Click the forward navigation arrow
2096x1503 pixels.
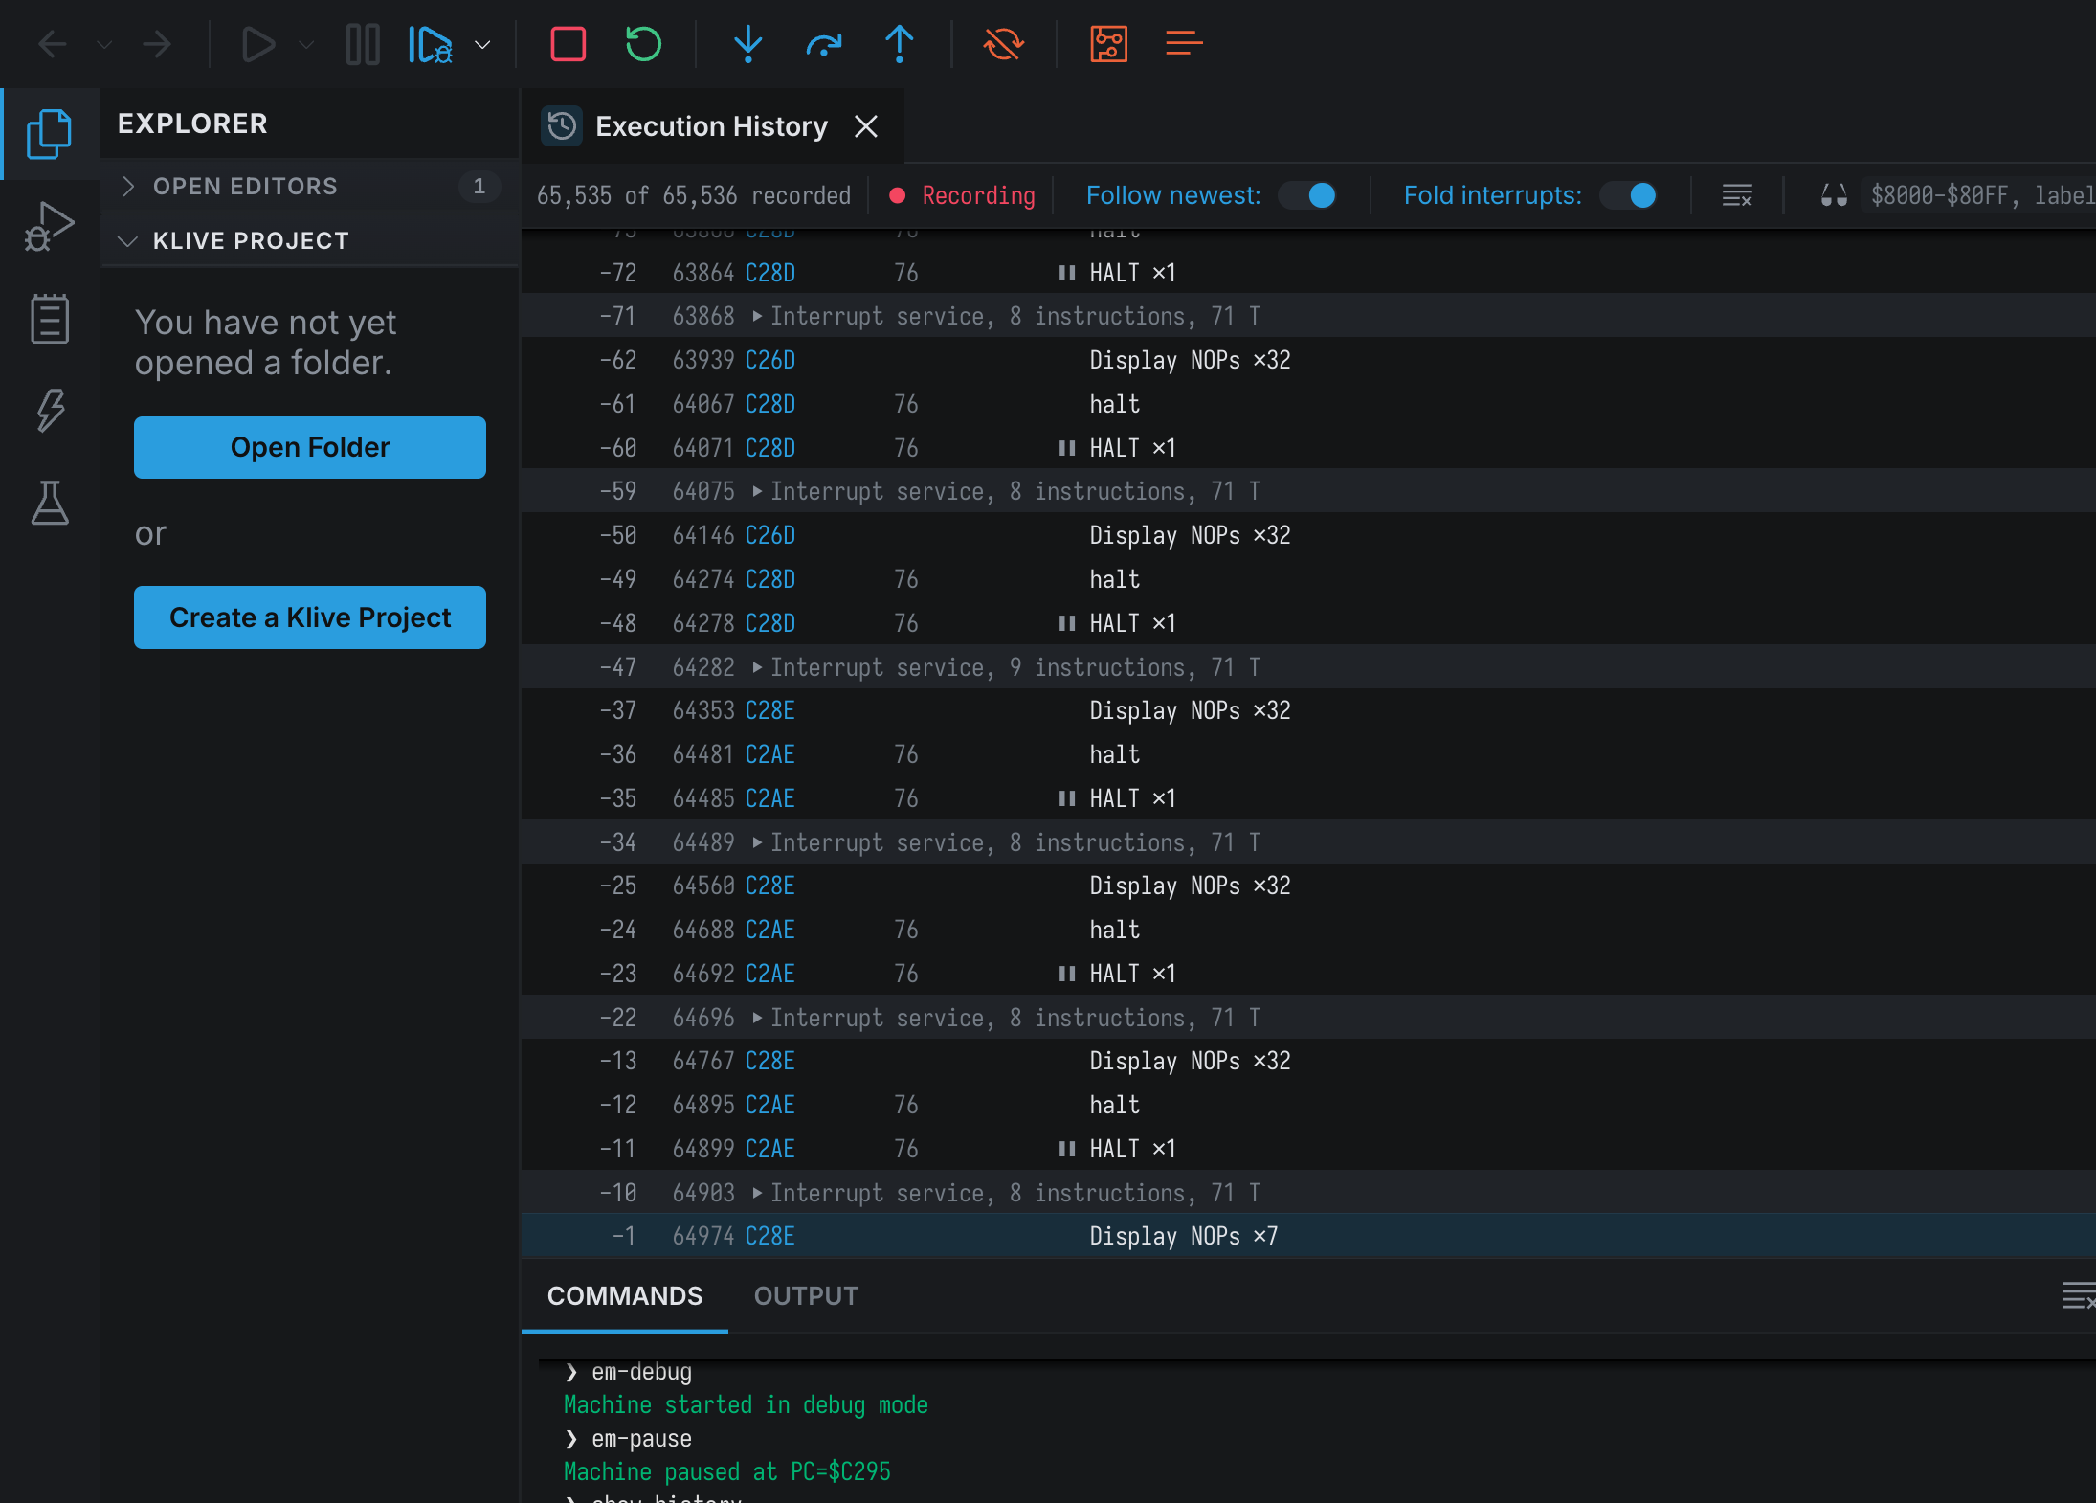coord(157,44)
